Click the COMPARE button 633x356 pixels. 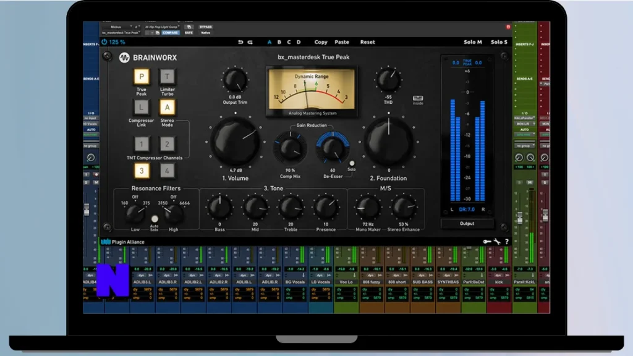(x=170, y=33)
